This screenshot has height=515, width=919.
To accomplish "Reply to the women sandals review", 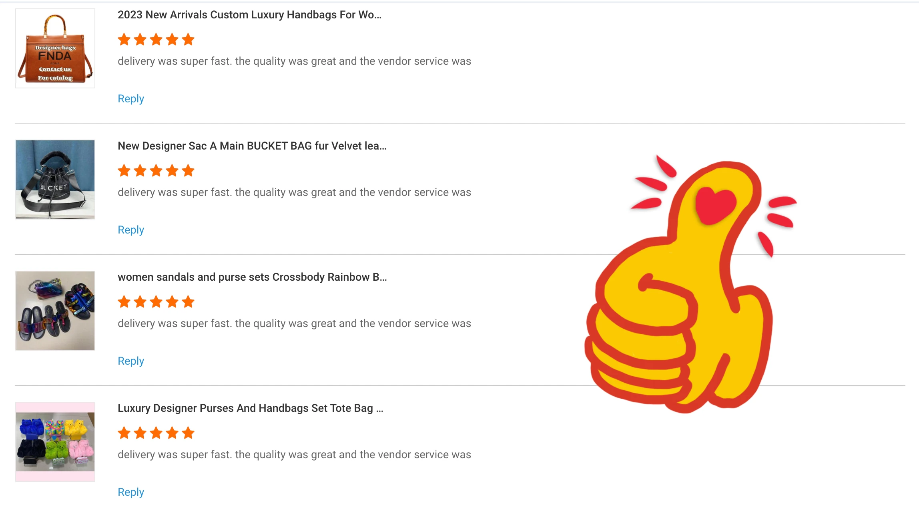I will (131, 361).
